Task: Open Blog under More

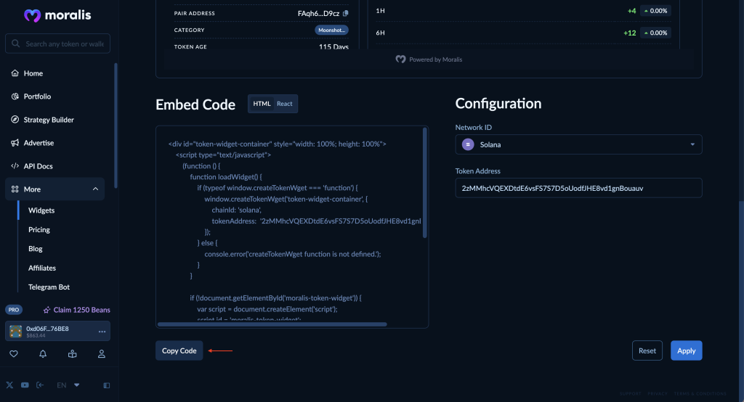Action: [x=35, y=249]
